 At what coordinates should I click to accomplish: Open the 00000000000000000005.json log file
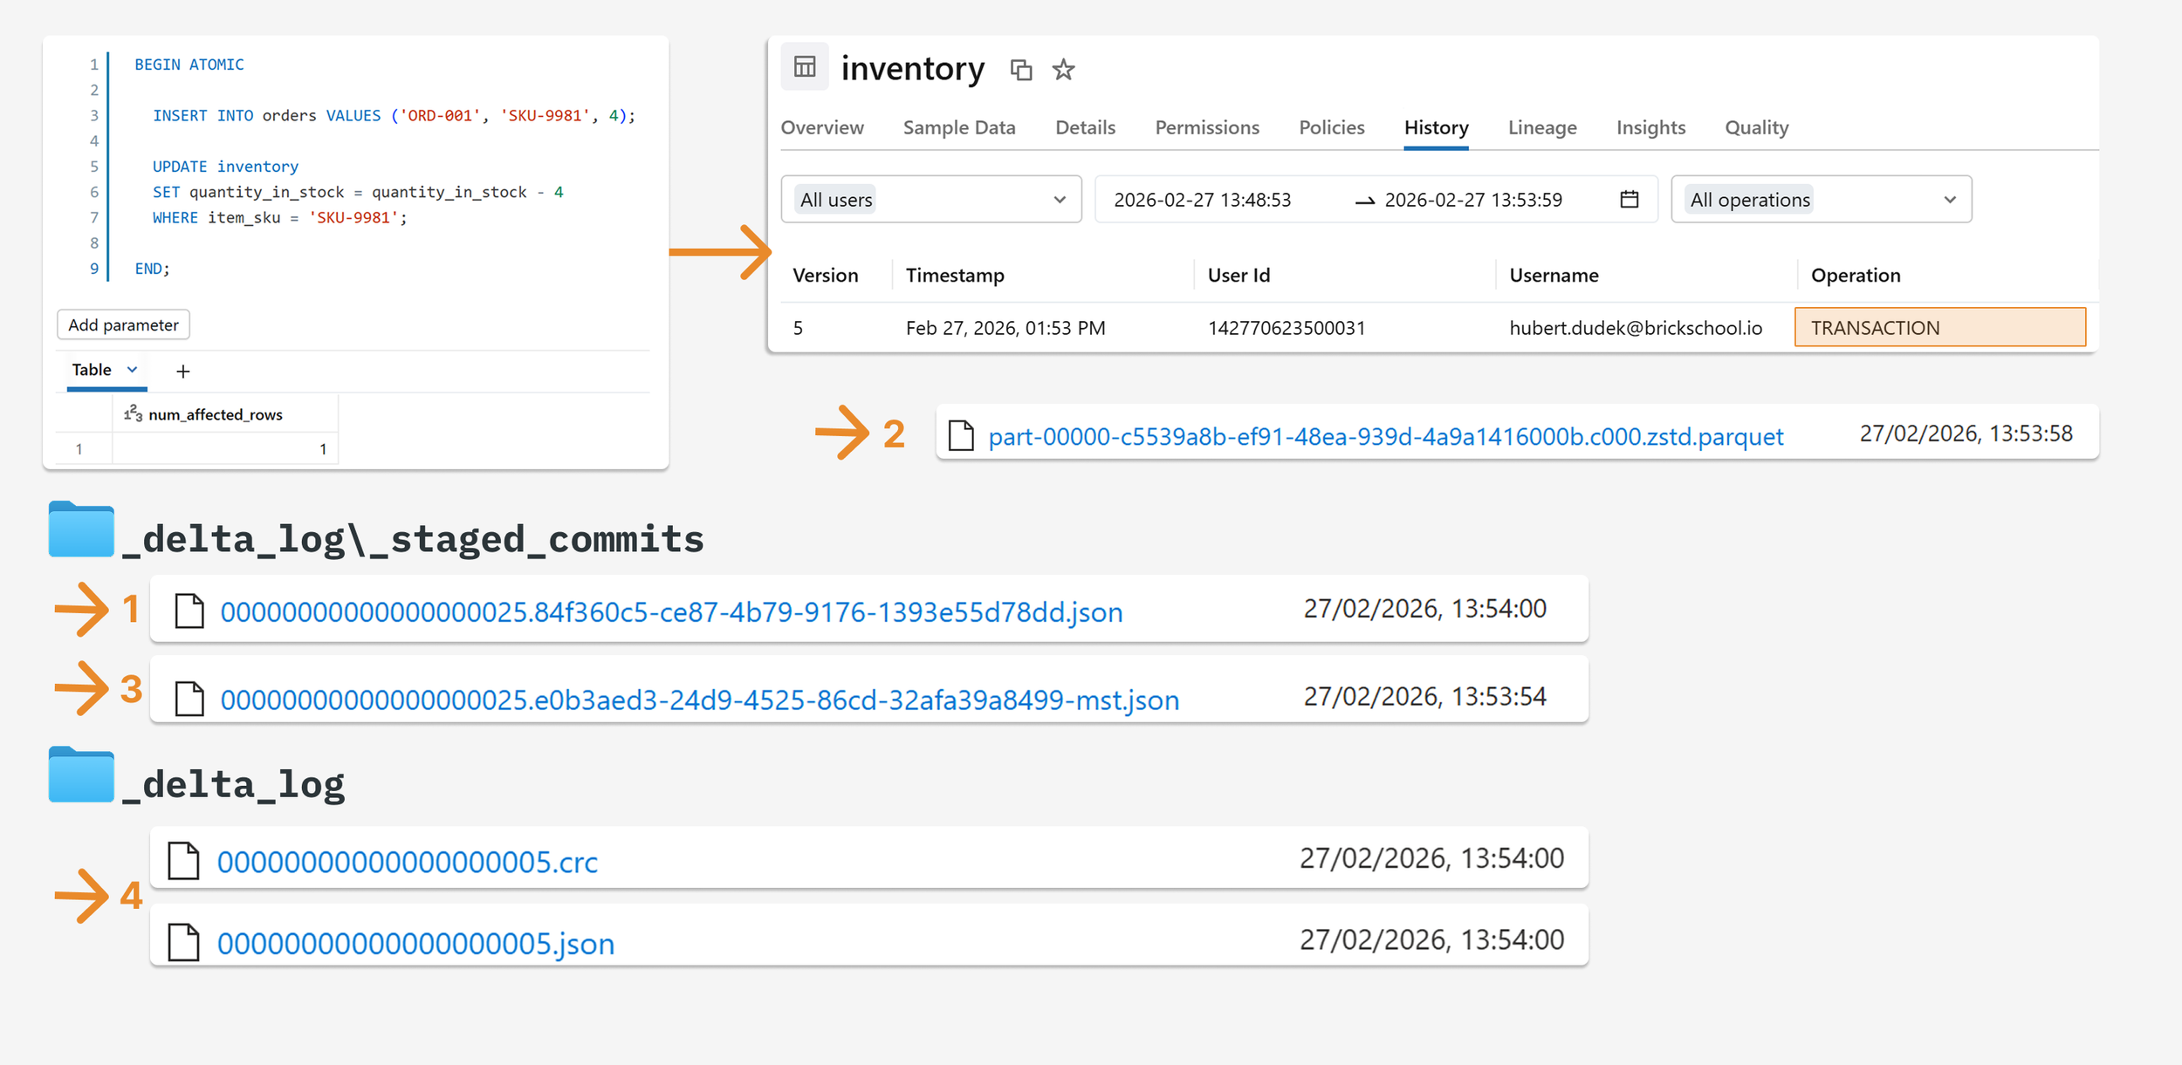pos(415,944)
